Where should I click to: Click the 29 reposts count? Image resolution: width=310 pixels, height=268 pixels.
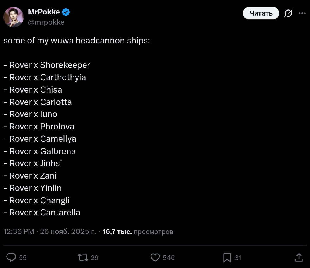pos(95,258)
